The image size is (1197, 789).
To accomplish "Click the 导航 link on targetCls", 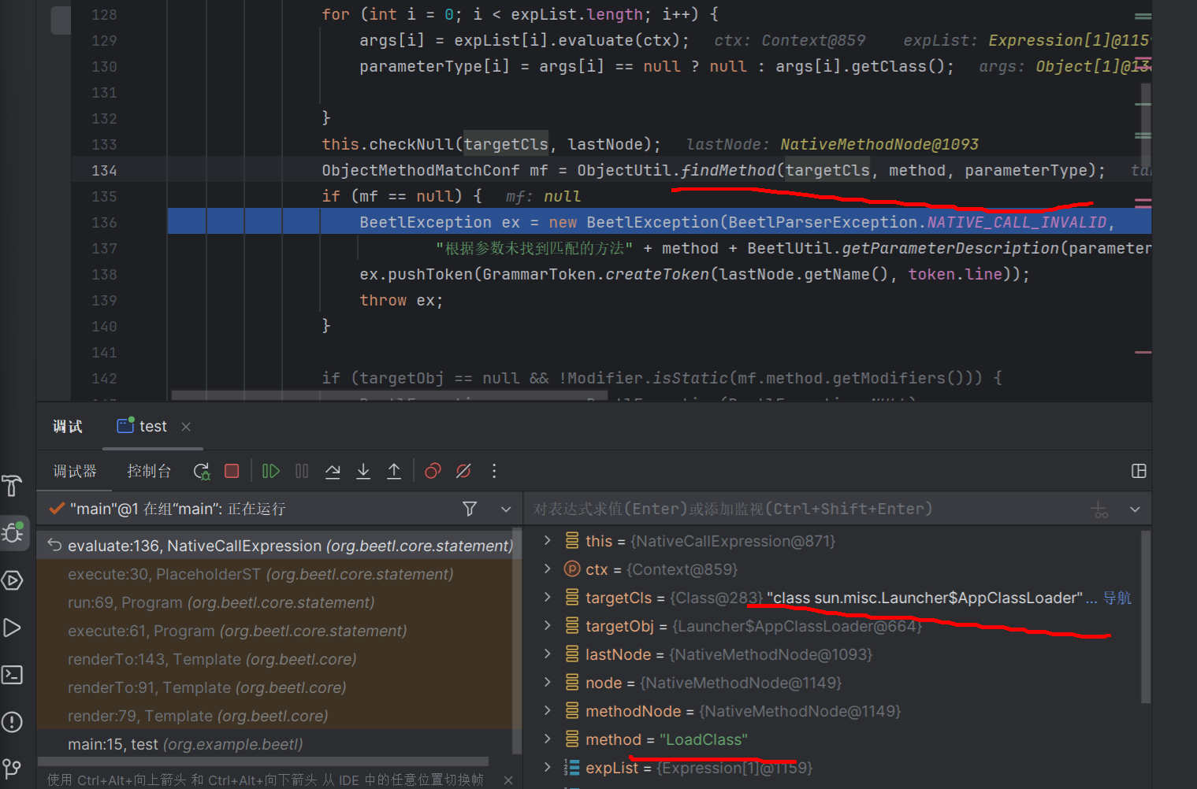I will click(1117, 598).
